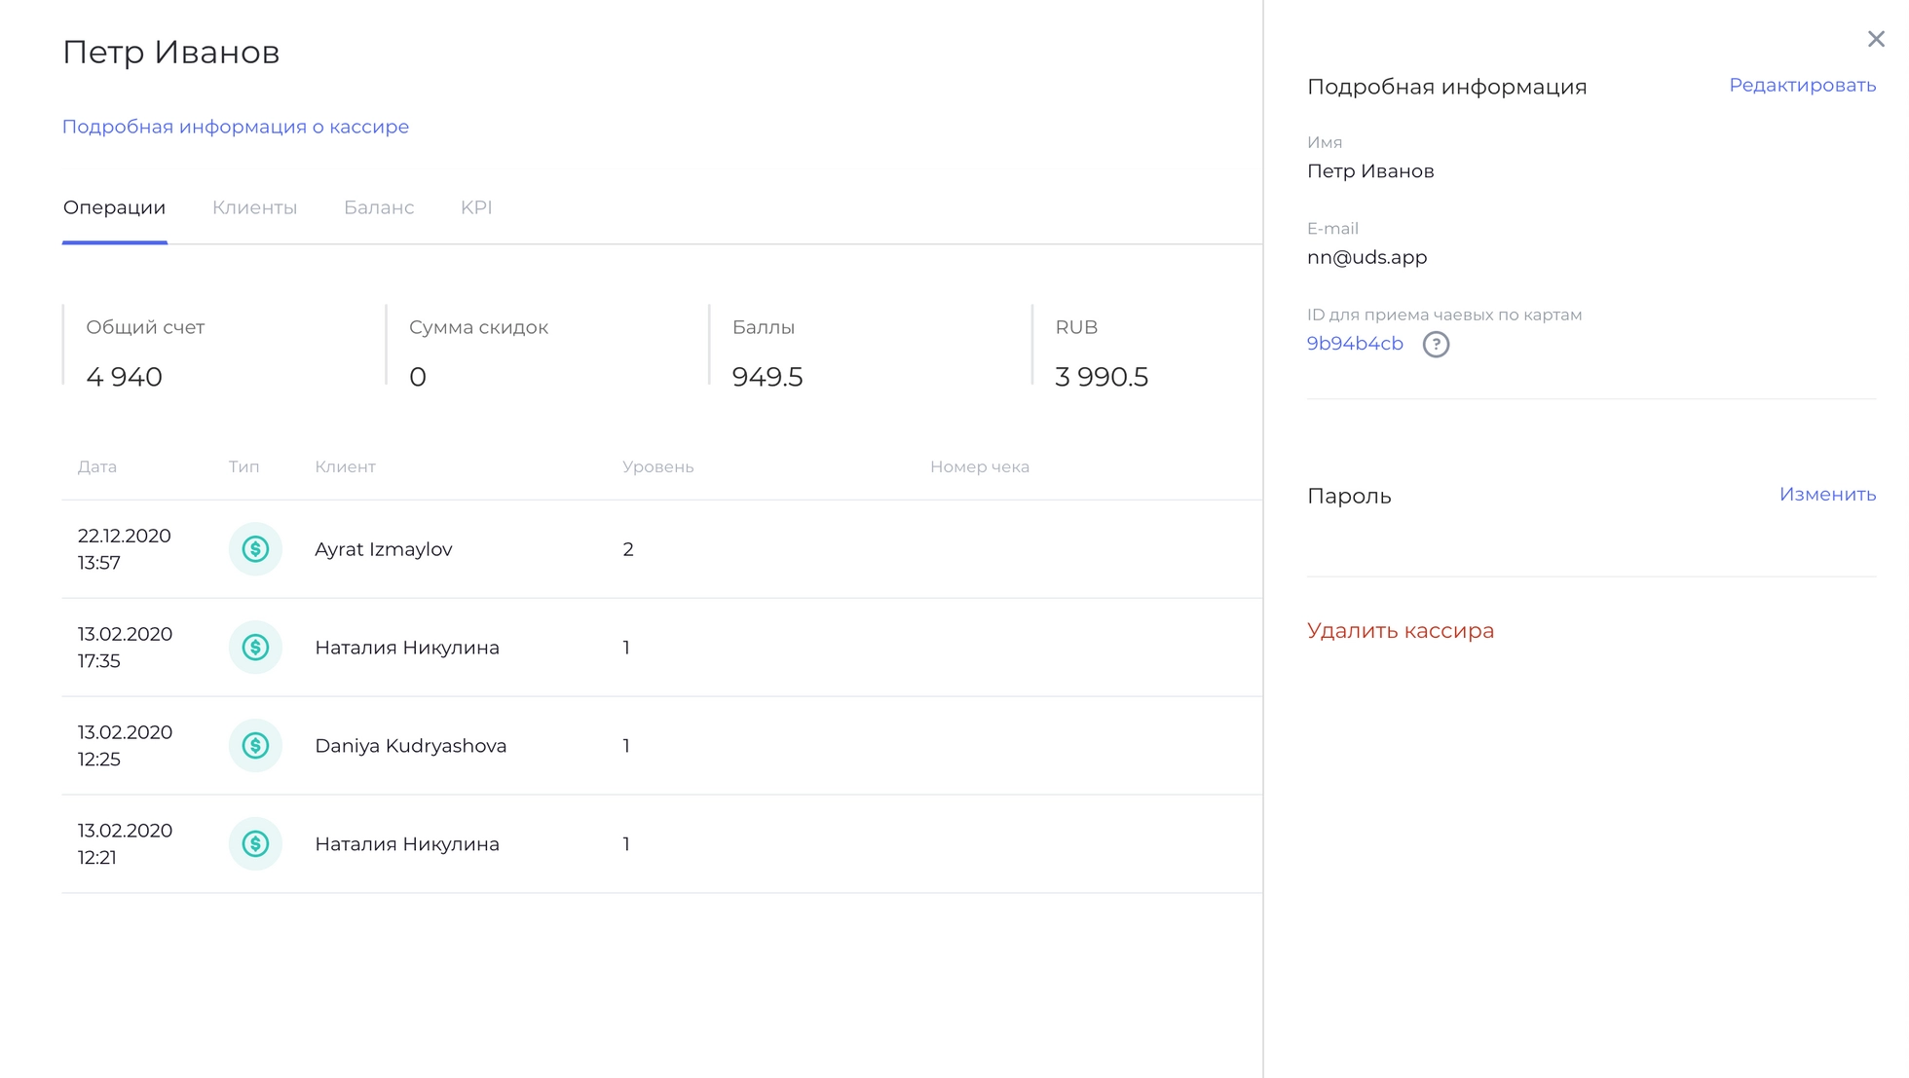Select Наталия Никулина in the 17:35 row
The width and height of the screenshot is (1909, 1078).
pos(407,648)
